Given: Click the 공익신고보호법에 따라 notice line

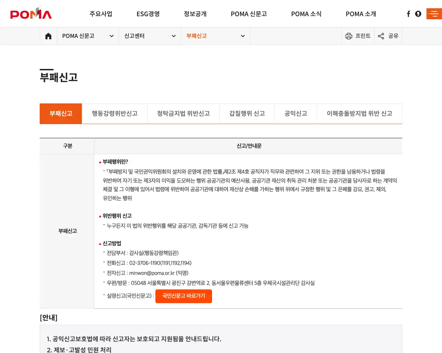Looking at the screenshot, I should pos(134,339).
